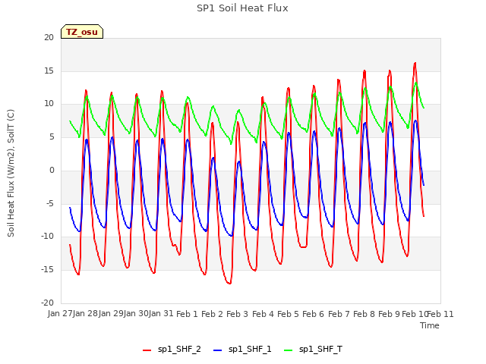Click the Feb 6 x-axis tick label
The width and height of the screenshot is (486, 364).
pyautogui.click(x=314, y=314)
